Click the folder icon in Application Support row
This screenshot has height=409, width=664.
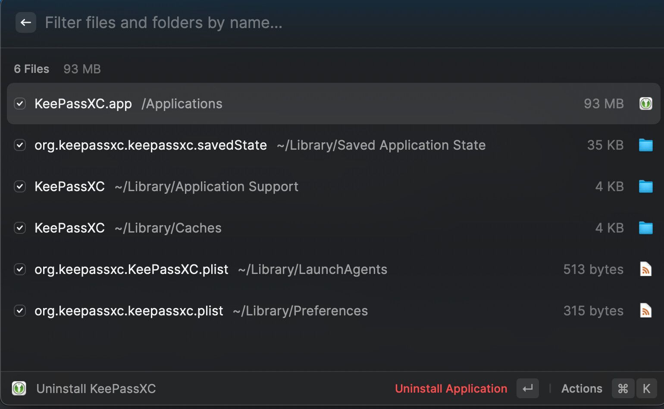[x=645, y=186]
